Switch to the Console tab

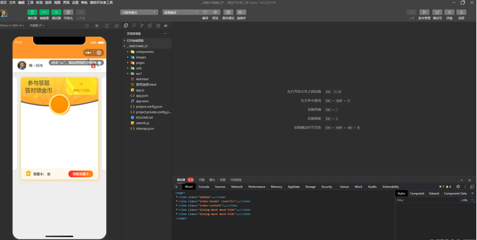tap(204, 187)
